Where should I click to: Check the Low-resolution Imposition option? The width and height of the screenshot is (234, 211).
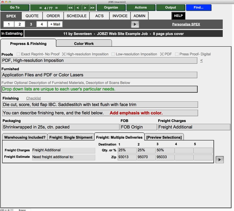coord(114,54)
